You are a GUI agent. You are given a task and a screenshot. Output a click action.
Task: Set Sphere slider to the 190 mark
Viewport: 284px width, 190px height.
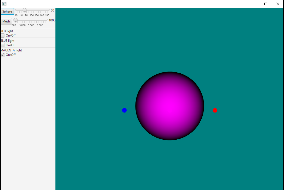pyautogui.click(x=47, y=10)
